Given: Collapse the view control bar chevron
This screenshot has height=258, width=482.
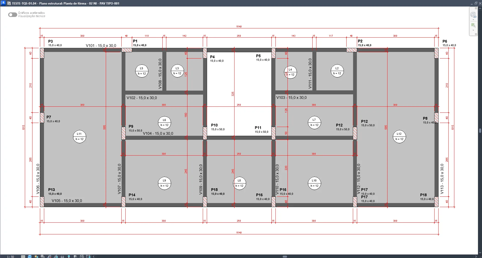Looking at the screenshot, I should click(x=94, y=256).
